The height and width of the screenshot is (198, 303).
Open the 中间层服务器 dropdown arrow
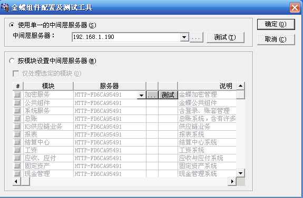tap(184, 37)
